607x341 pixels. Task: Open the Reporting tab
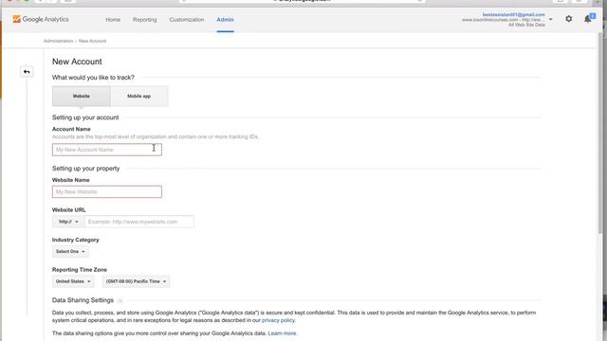click(x=145, y=19)
